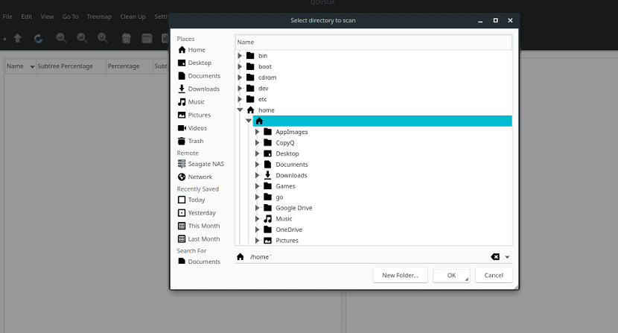This screenshot has height=333, width=618.
Task: Collapse the home folder
Action: point(240,110)
